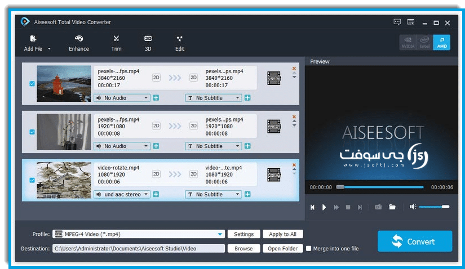Open subtitle dropdown for 3840*2160 video
The height and width of the screenshot is (269, 465).
click(213, 98)
